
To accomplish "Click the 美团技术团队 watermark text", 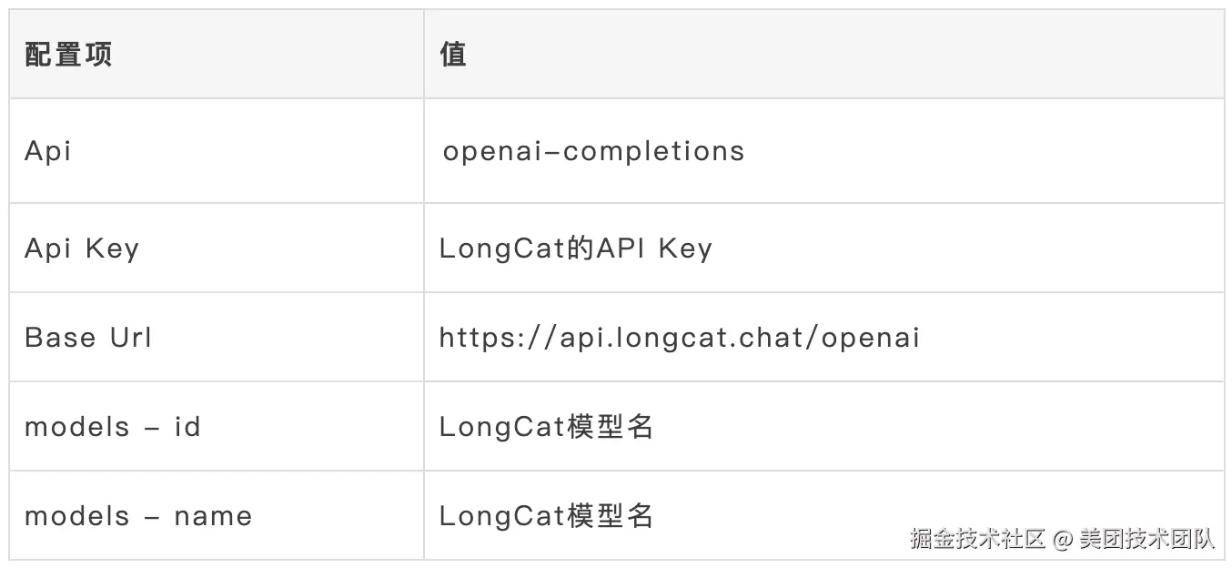I will 1147,539.
